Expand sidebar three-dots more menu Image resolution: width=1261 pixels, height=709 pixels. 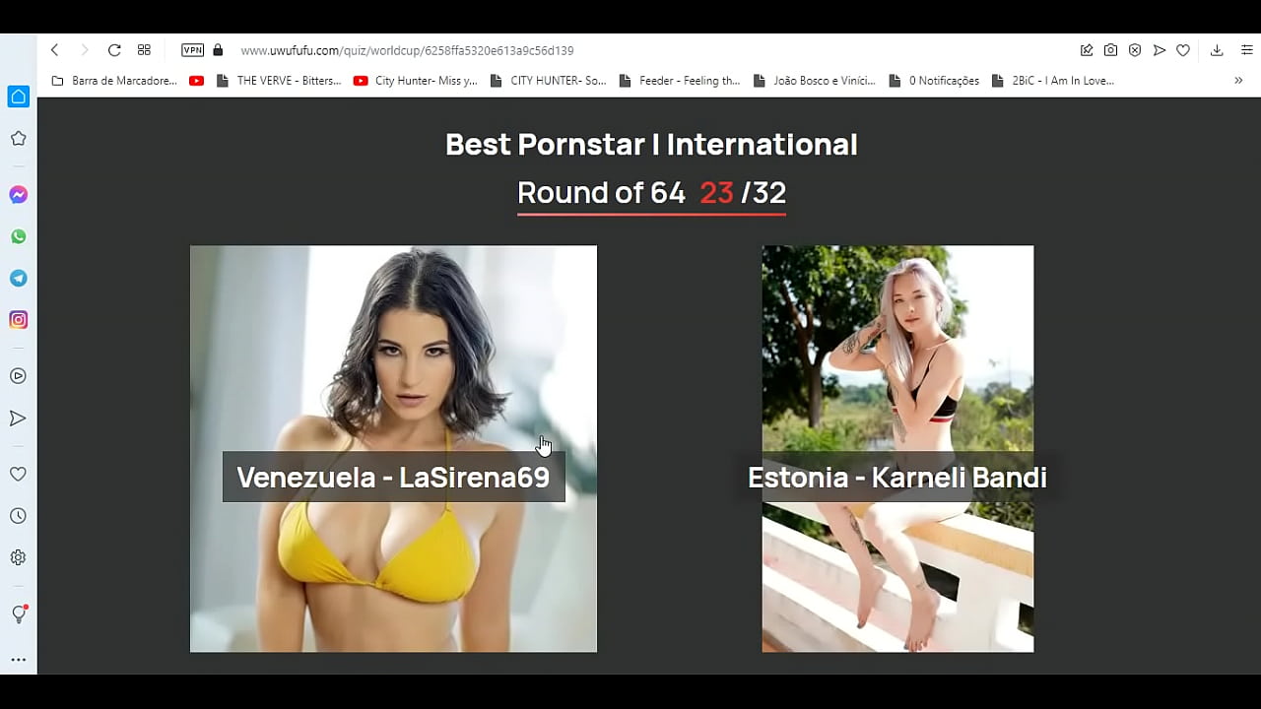click(18, 660)
